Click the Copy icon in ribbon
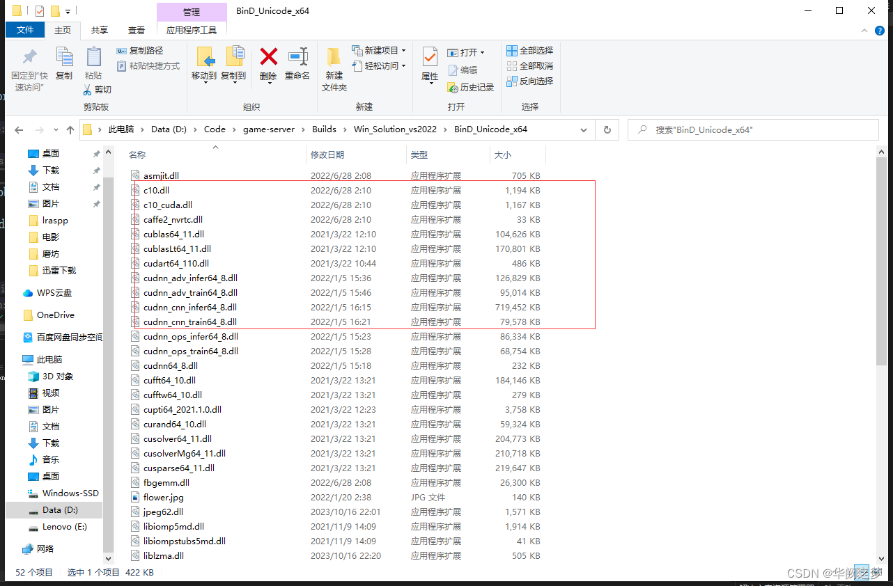This screenshot has height=586, width=893. 64,57
